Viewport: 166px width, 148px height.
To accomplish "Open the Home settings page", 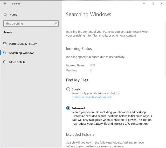I will (x=13, y=15).
